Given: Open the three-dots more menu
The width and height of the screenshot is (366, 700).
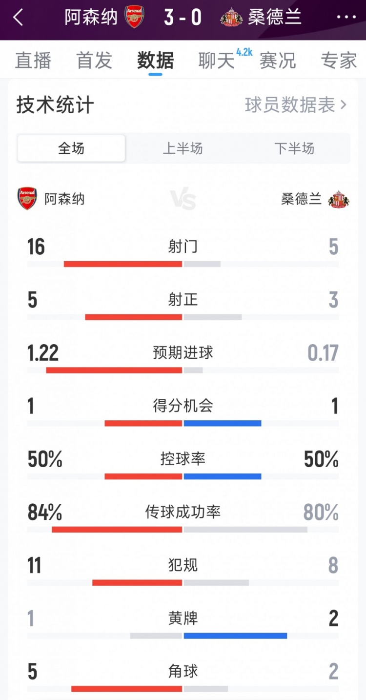Looking at the screenshot, I should point(346,18).
